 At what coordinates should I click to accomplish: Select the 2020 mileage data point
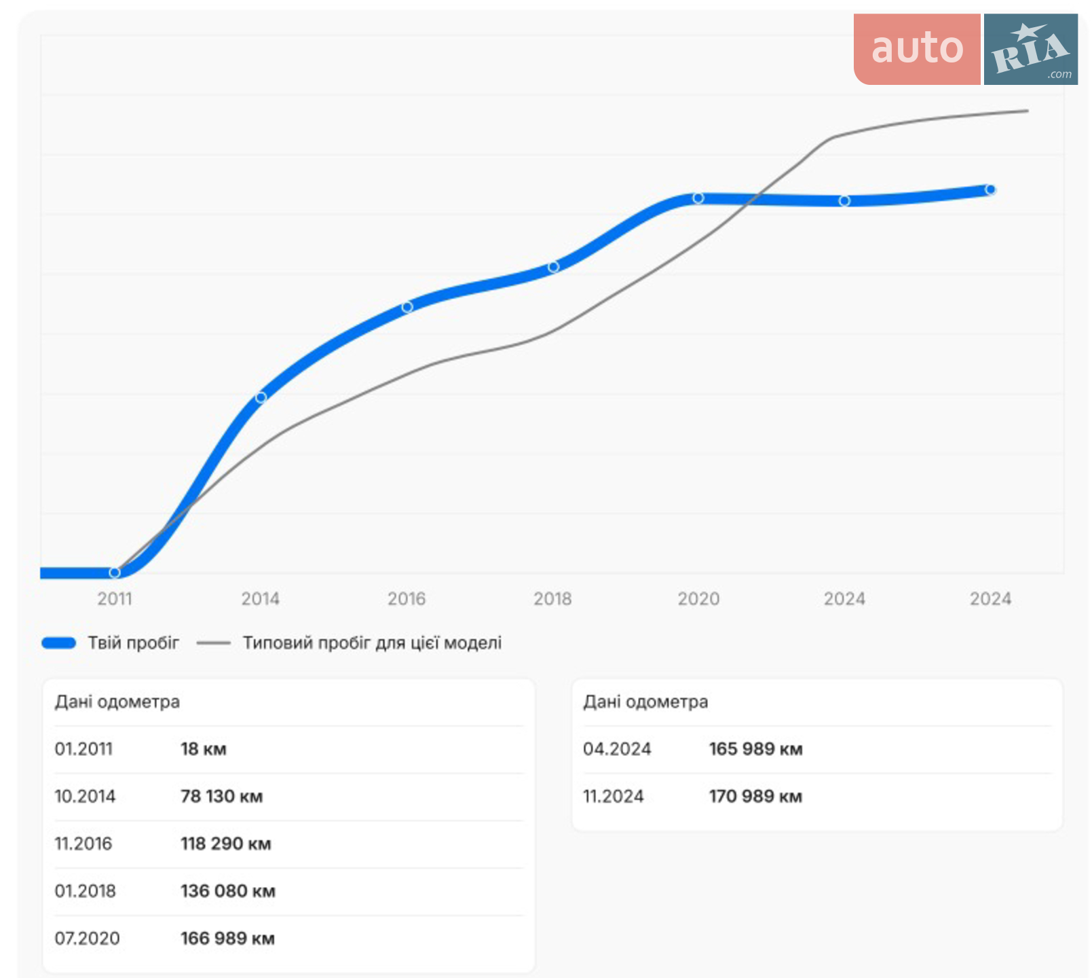698,198
